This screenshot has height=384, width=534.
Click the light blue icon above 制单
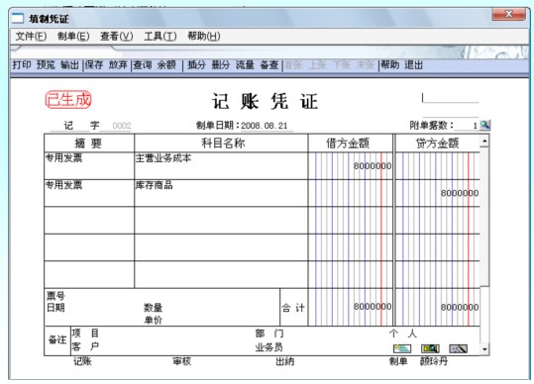pos(402,348)
